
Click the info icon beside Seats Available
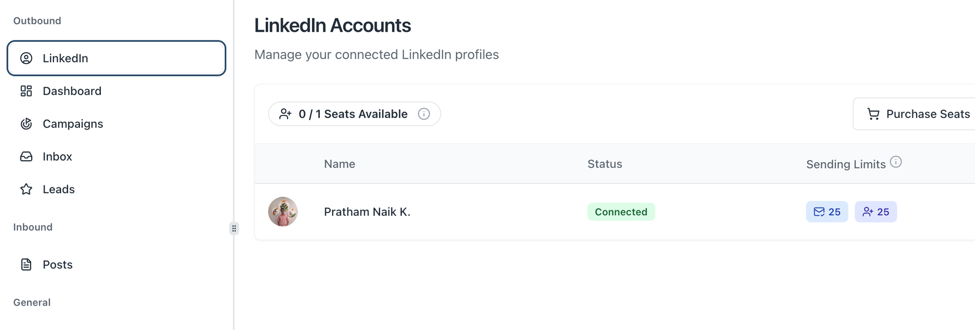pyautogui.click(x=424, y=114)
